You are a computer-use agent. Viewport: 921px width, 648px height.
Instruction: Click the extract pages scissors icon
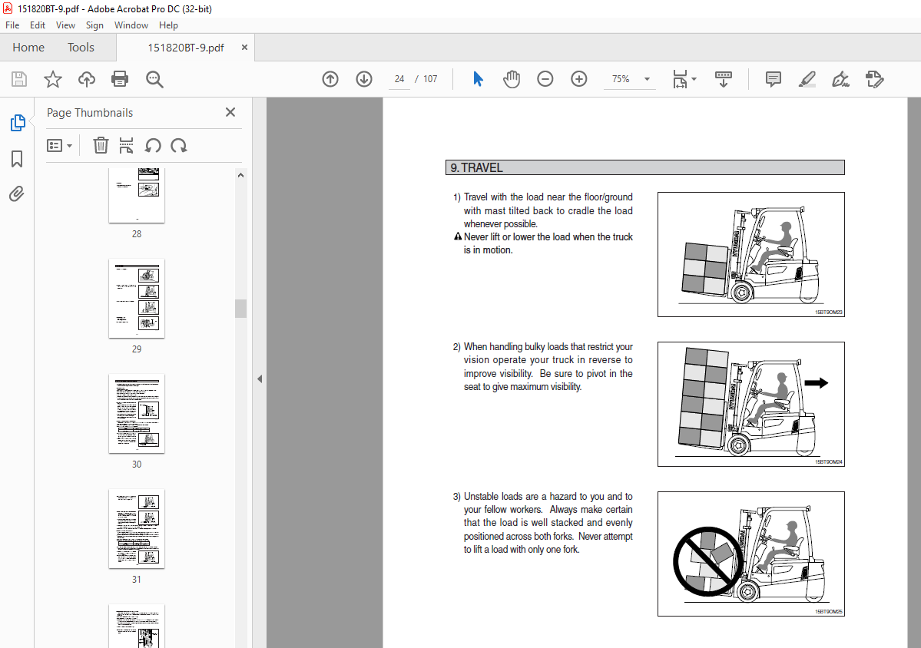pyautogui.click(x=126, y=146)
